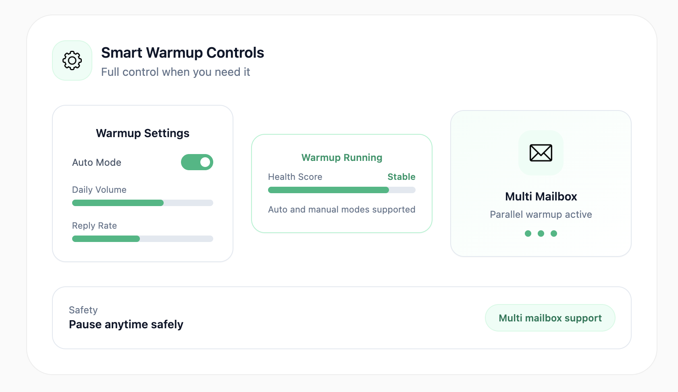Screen dimensions: 678x392
Task: Click the Multi Mailbox card title
Action: click(x=541, y=196)
